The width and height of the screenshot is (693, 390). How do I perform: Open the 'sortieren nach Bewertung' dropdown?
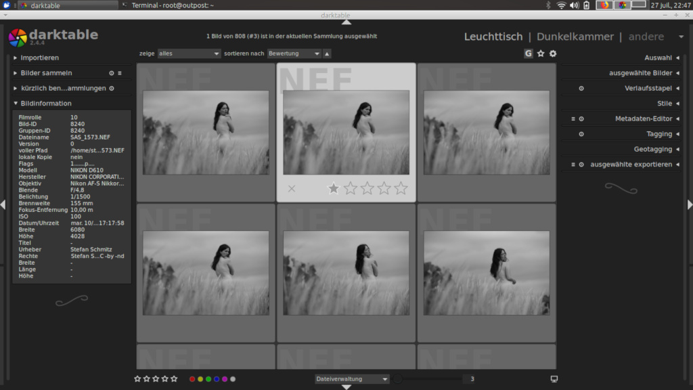[x=294, y=53]
